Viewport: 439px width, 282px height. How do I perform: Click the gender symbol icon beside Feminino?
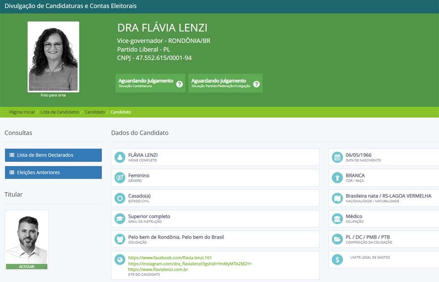tap(120, 178)
